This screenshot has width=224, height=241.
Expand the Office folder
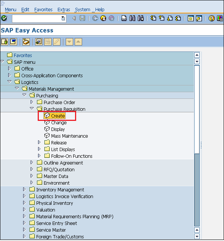pyautogui.click(x=9, y=68)
